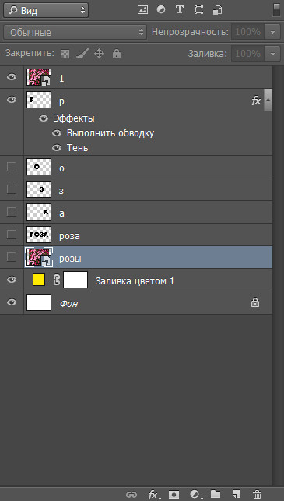This screenshot has height=501, width=284.
Task: Filter layers by shape layers icon
Action: pos(198,10)
